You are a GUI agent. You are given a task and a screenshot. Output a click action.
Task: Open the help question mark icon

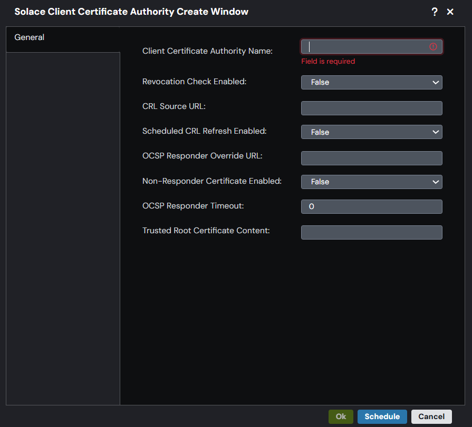(435, 12)
